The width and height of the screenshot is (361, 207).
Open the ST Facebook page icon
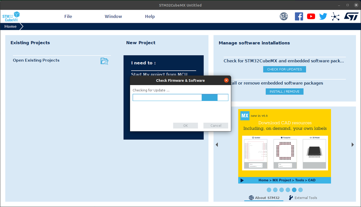click(x=299, y=16)
